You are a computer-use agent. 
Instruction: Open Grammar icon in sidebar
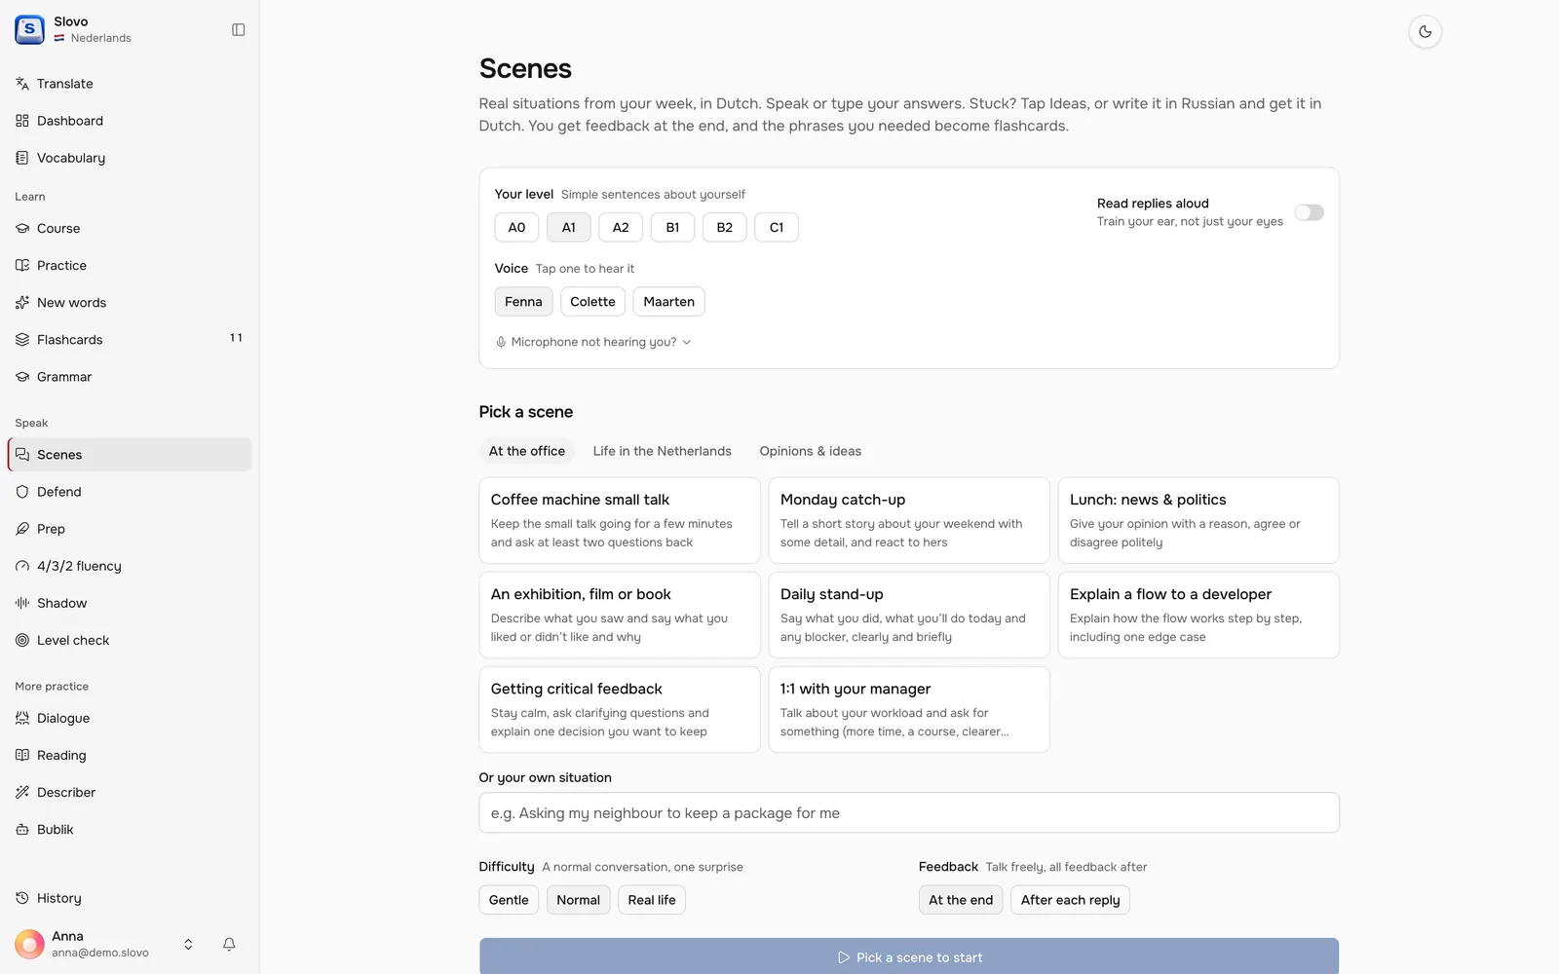22,377
